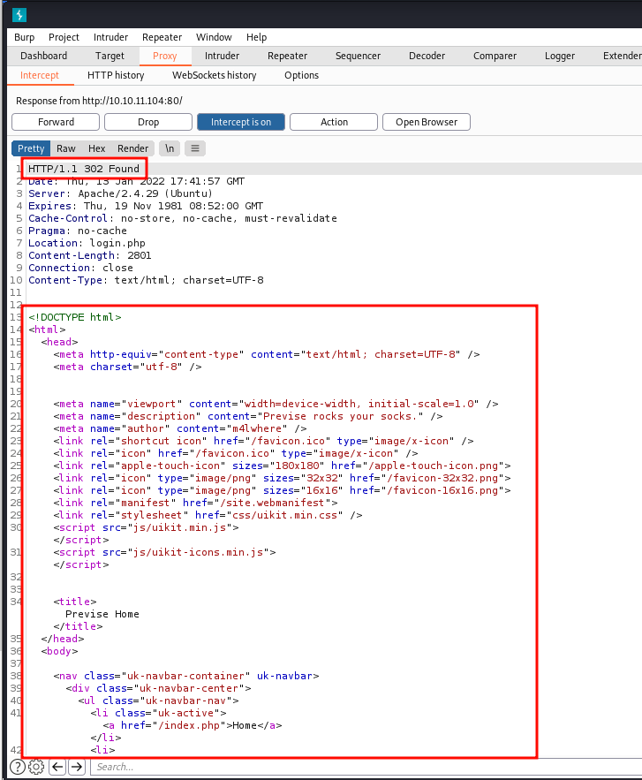This screenshot has height=780, width=642.
Task: Open search settings gear icon
Action: click(x=36, y=767)
